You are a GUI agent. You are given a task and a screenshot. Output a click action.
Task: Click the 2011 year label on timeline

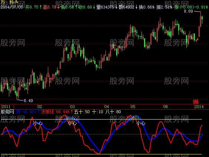[6, 107]
